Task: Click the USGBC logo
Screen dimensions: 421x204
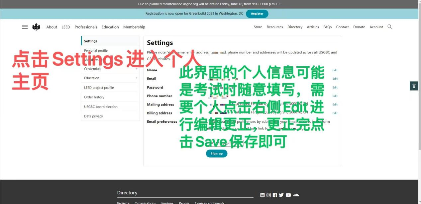Action: click(x=36, y=27)
